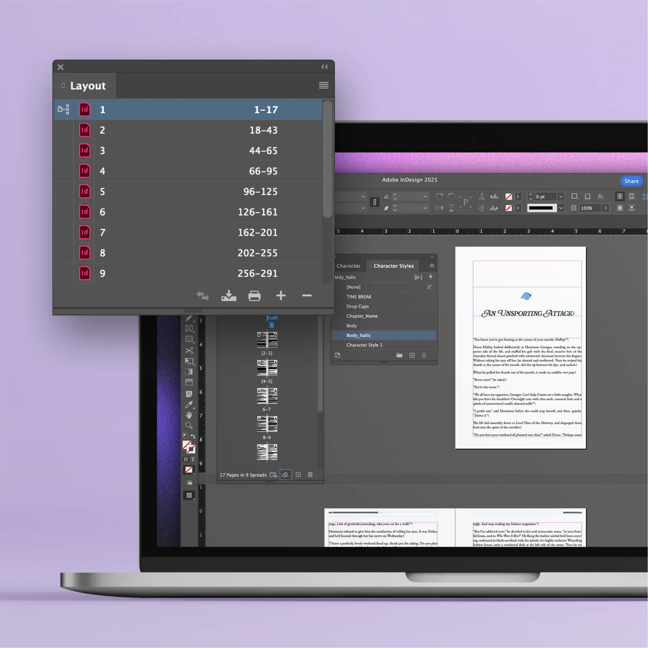This screenshot has height=648, width=648.
Task: Click the fx effects icon
Action: (x=601, y=197)
